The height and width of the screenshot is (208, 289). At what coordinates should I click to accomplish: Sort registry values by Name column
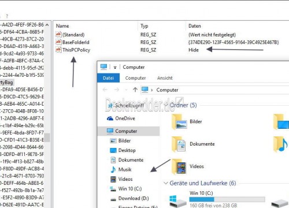[x=62, y=26]
